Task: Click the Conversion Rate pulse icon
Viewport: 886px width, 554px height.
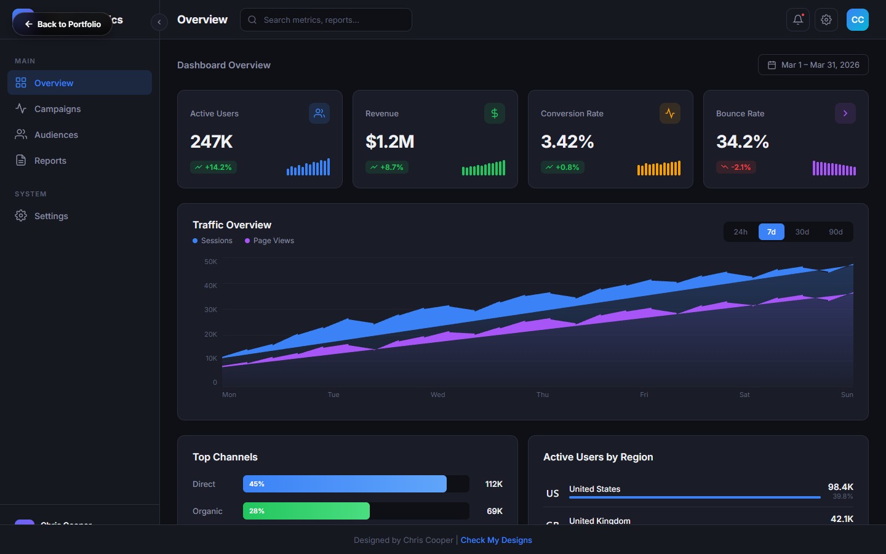Action: [x=670, y=113]
